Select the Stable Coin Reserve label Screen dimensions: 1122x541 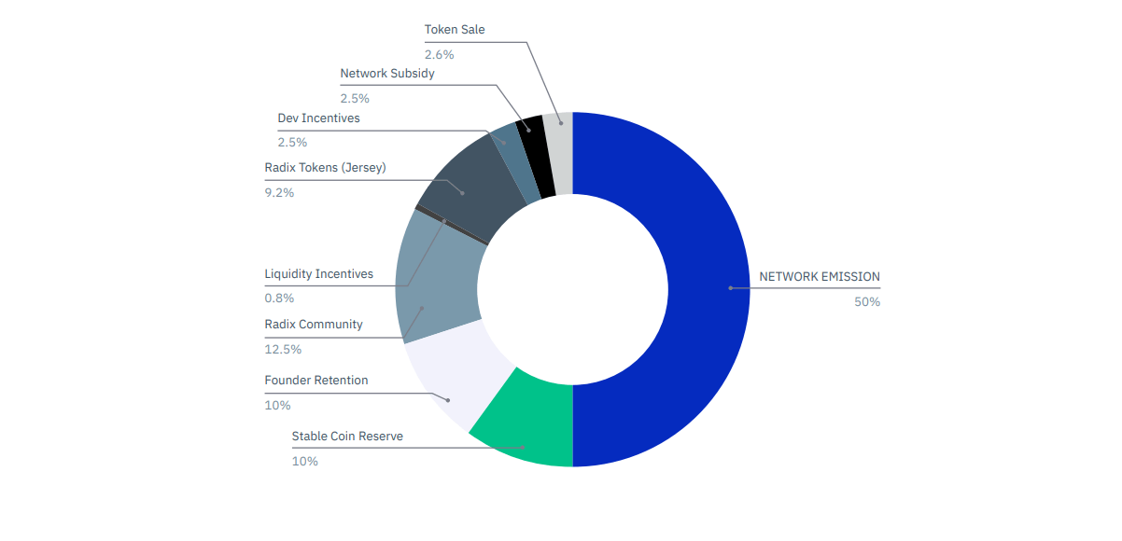click(347, 437)
